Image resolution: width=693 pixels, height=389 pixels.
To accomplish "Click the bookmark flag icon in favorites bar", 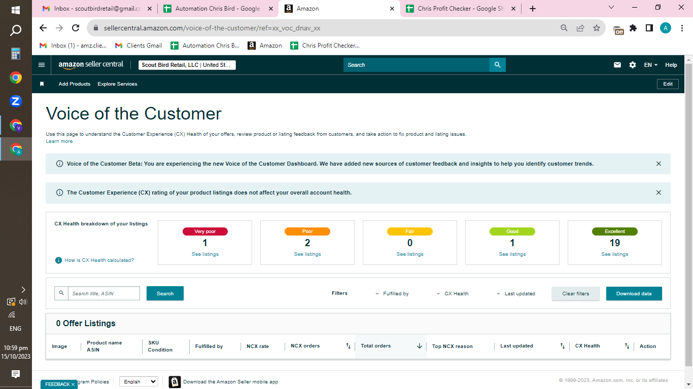I will coord(42,84).
